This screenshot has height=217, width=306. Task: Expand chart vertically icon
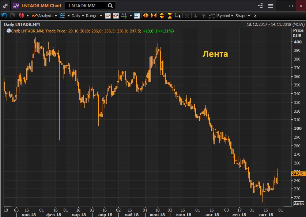pos(162,16)
